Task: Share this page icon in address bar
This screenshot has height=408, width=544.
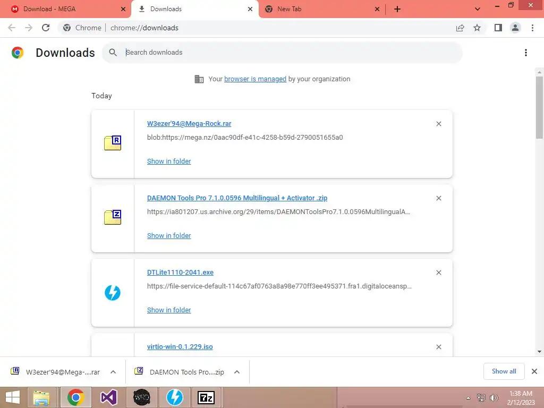Action: pos(460,28)
